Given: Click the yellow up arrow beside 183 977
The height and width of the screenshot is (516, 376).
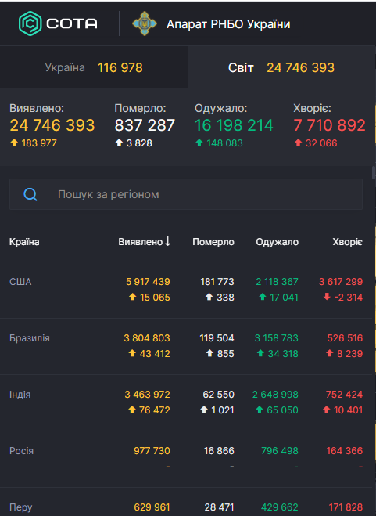Looking at the screenshot, I should [x=14, y=143].
